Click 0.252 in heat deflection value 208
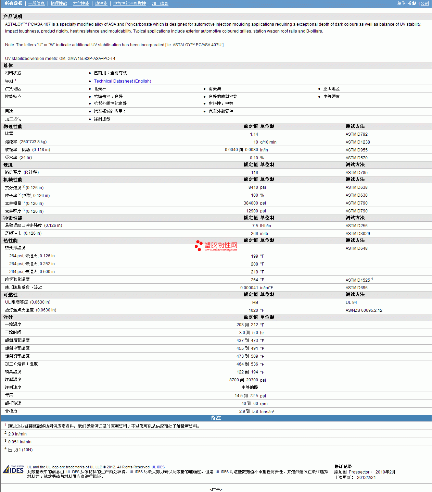Screen dimensions: 432x492 point(254,264)
